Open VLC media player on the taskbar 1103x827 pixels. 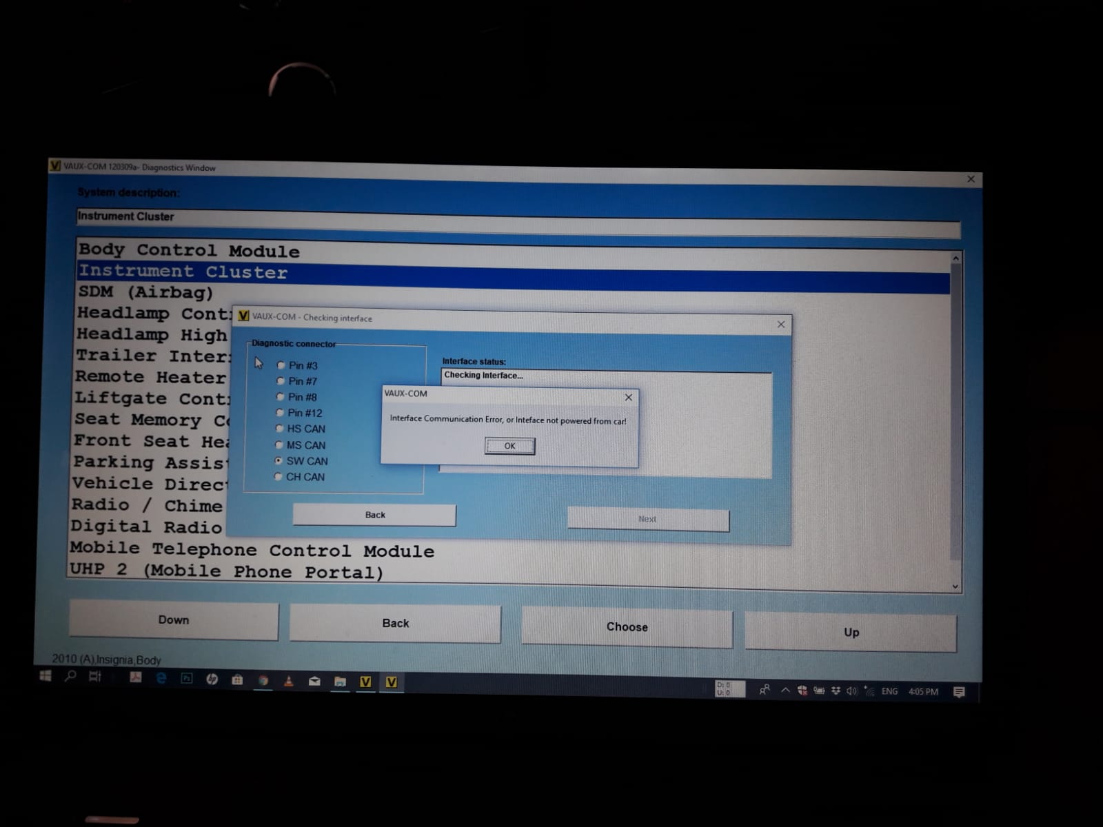290,682
